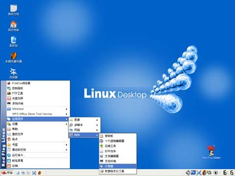This screenshot has height=176, width=235.
Task: Expand Network (网络) submenu
Action: (x=84, y=130)
